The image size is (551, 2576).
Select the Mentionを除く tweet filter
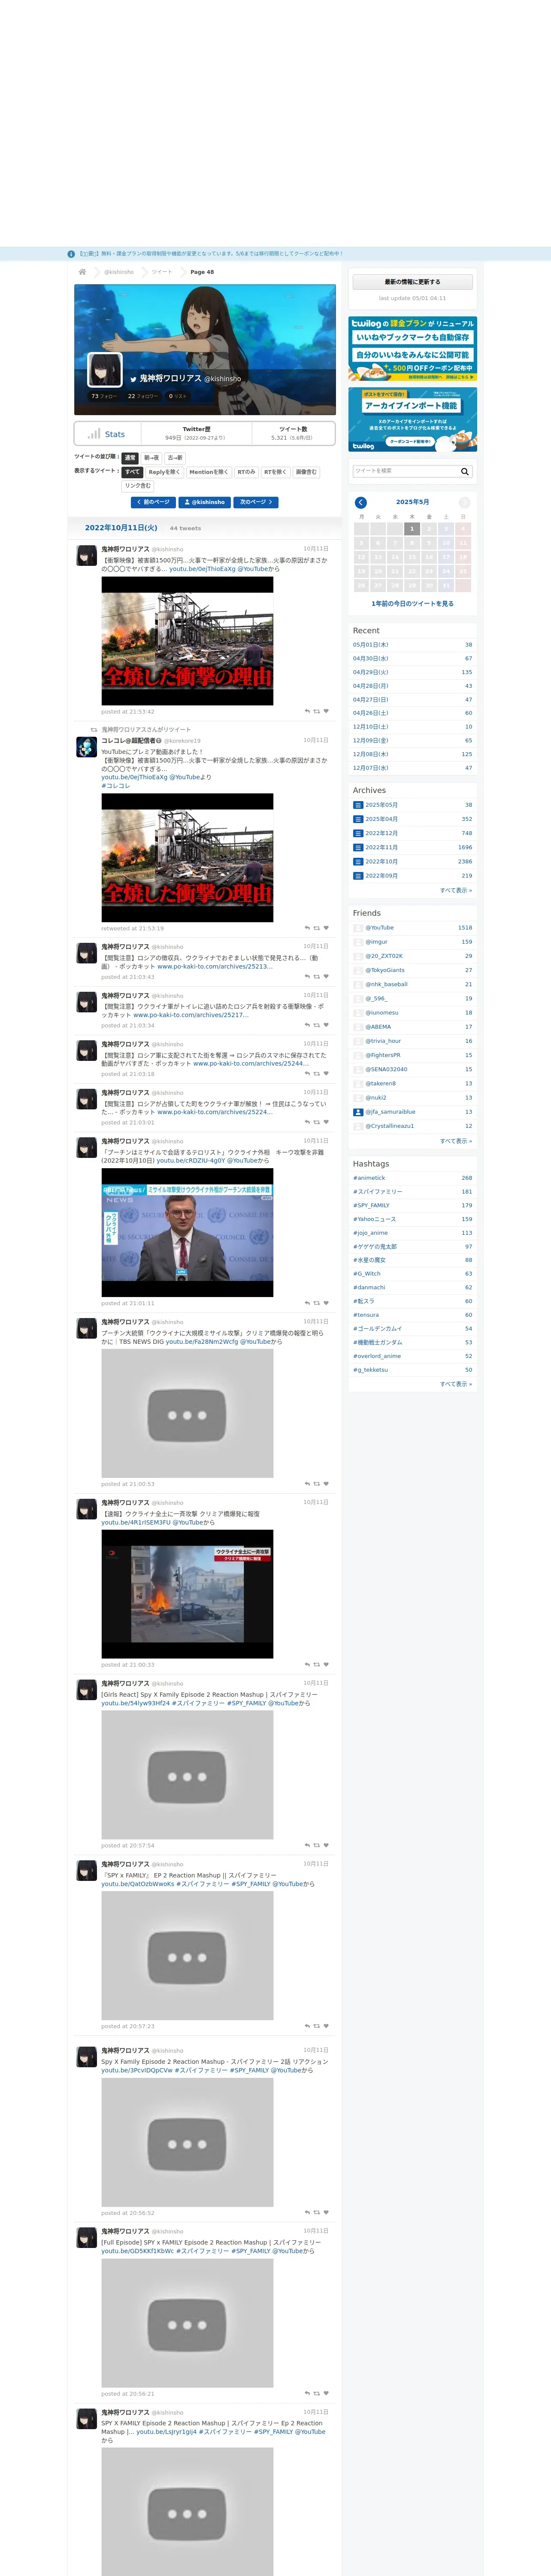[x=208, y=472]
